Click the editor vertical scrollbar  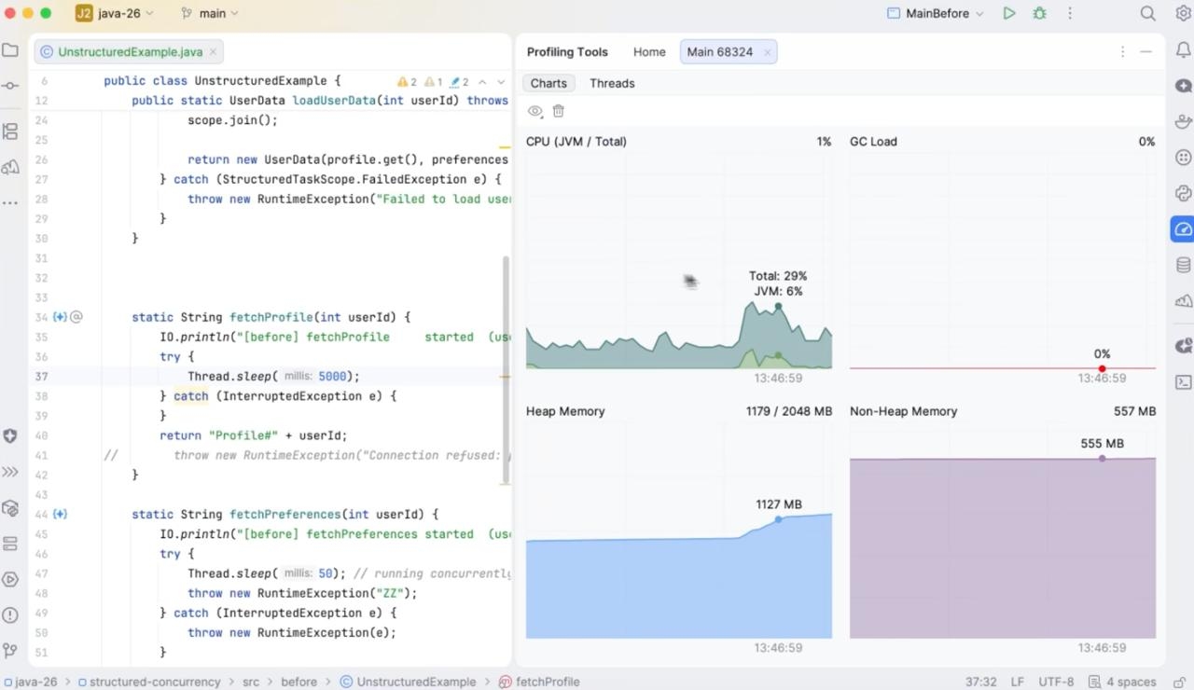[x=507, y=369]
